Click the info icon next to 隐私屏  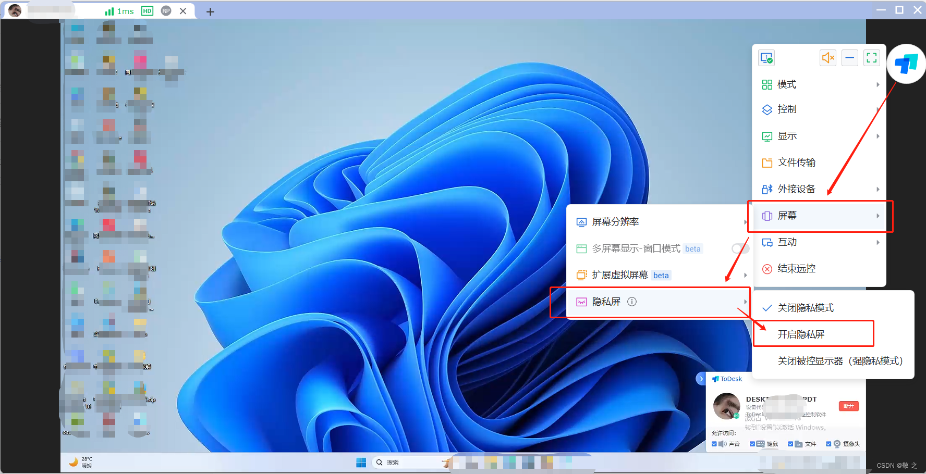(632, 302)
